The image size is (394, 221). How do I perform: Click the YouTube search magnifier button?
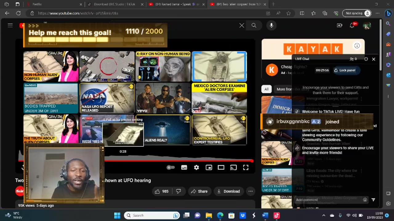pos(254,25)
